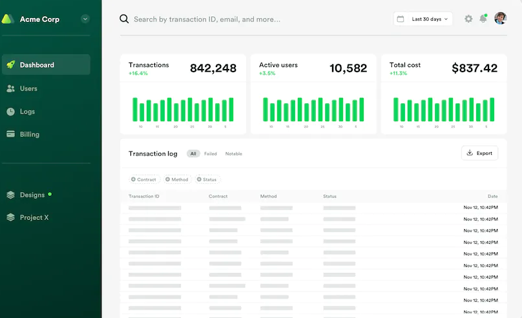Click the Method column header
The width and height of the screenshot is (522, 318).
(x=268, y=196)
